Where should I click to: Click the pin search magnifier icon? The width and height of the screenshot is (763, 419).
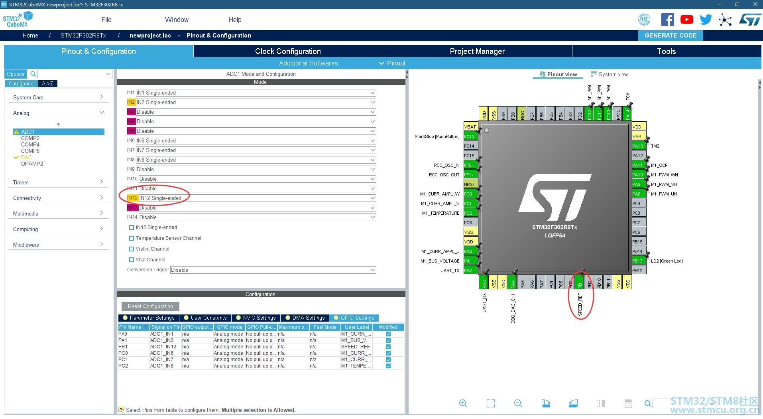648,404
